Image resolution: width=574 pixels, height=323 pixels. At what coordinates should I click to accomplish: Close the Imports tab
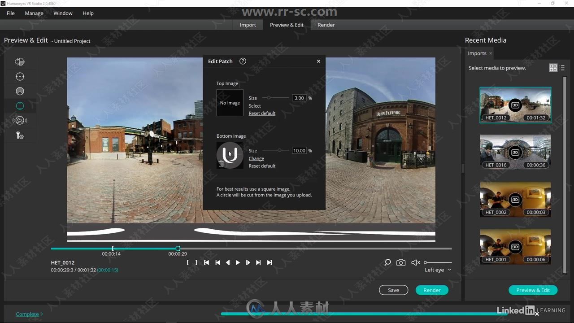[x=491, y=53]
